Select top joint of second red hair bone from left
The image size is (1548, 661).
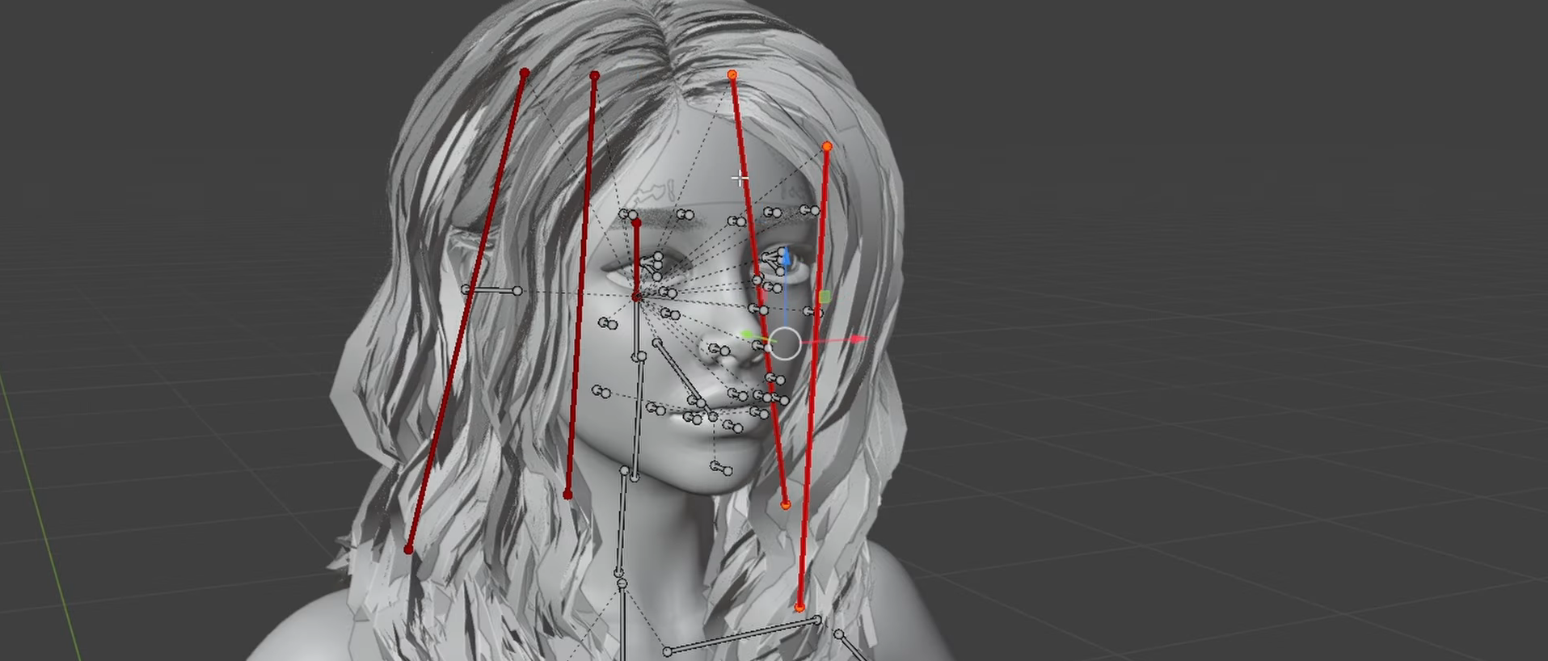click(x=595, y=76)
